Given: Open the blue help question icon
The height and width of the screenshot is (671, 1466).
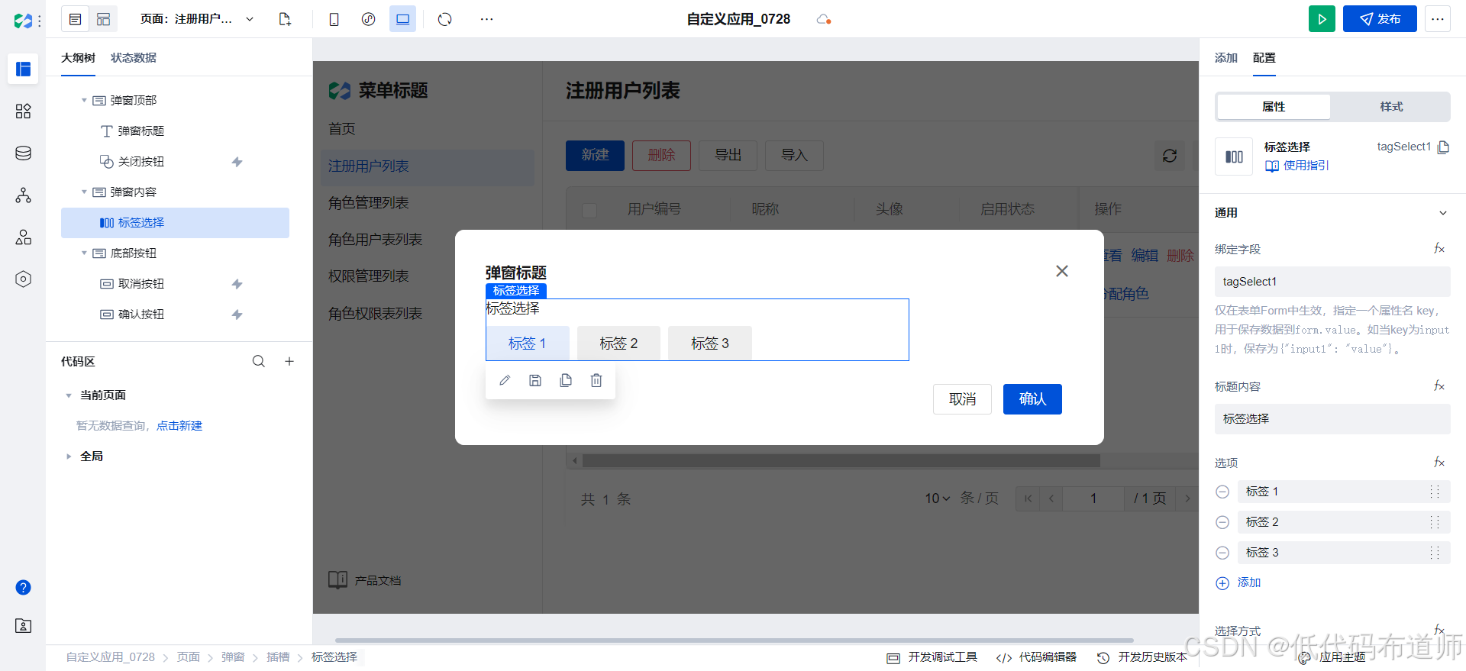Looking at the screenshot, I should pyautogui.click(x=23, y=587).
